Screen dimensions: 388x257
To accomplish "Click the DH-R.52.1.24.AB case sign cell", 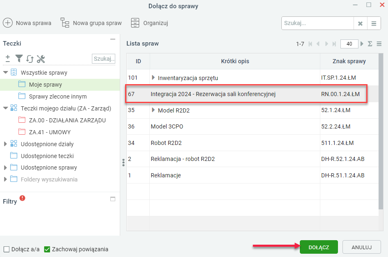I will (x=349, y=159).
